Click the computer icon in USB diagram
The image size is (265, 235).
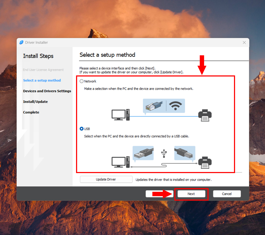[x=121, y=162]
